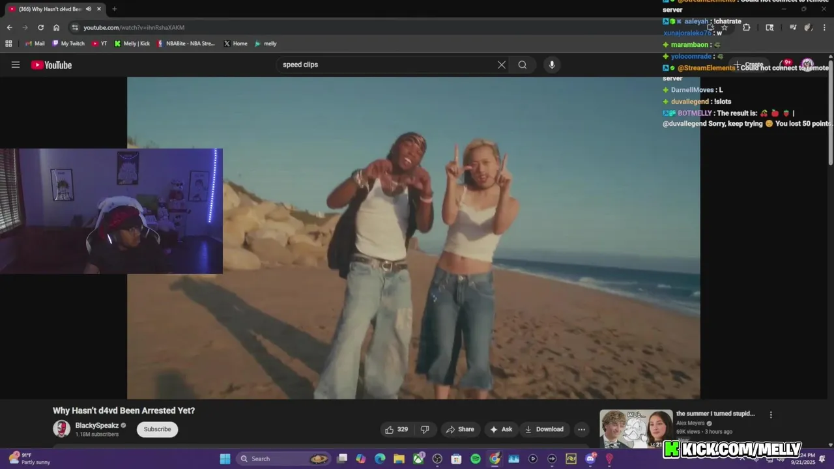Open 'the summer I turned stupid...' title
Viewport: 834px width, 469px height.
tap(715, 414)
